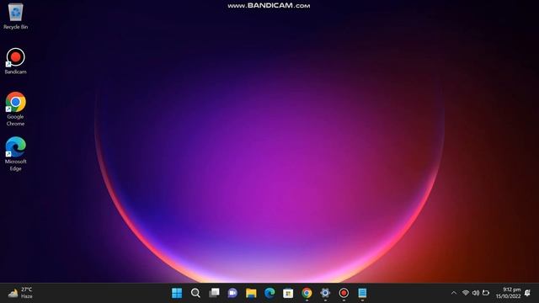The height and width of the screenshot is (303, 539).
Task: Open the Notepad app on the taskbar
Action: [362, 293]
